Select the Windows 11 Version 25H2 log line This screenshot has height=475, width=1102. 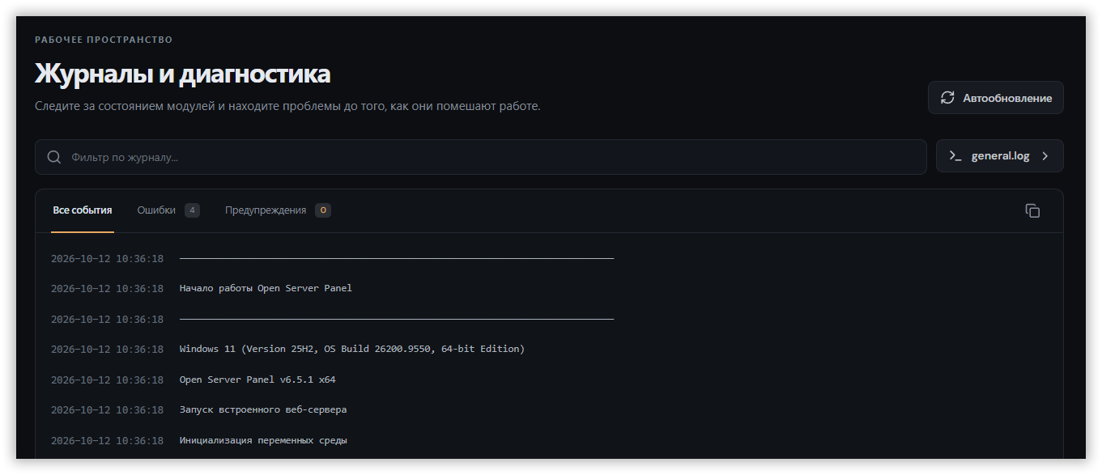(352, 349)
